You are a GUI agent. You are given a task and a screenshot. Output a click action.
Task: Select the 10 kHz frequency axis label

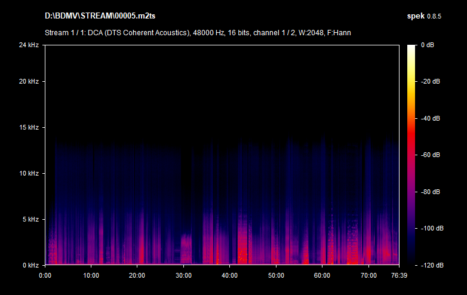tap(28, 173)
